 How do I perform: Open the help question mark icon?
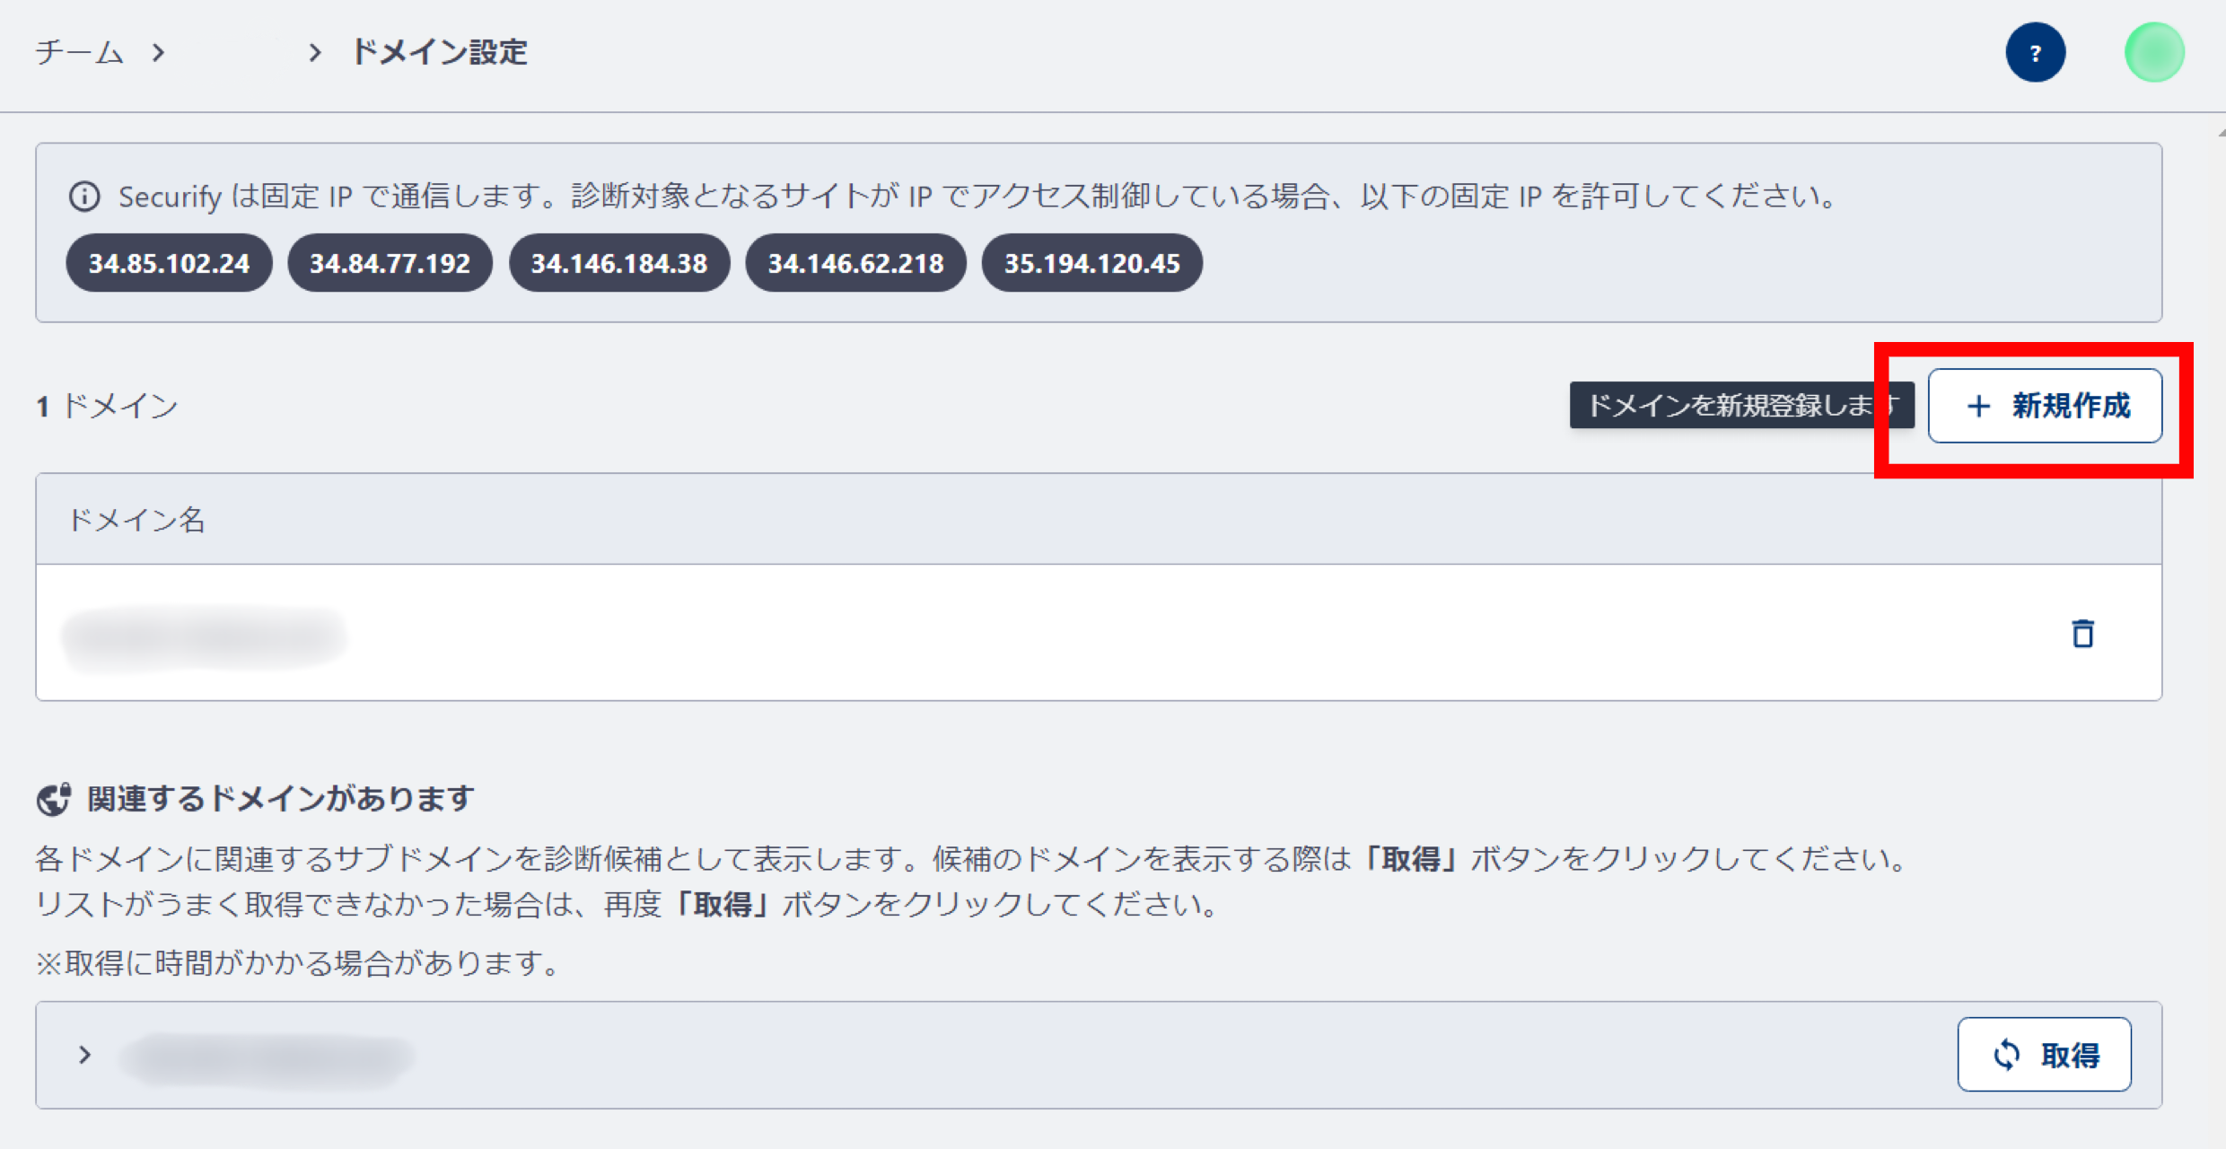(x=2035, y=52)
